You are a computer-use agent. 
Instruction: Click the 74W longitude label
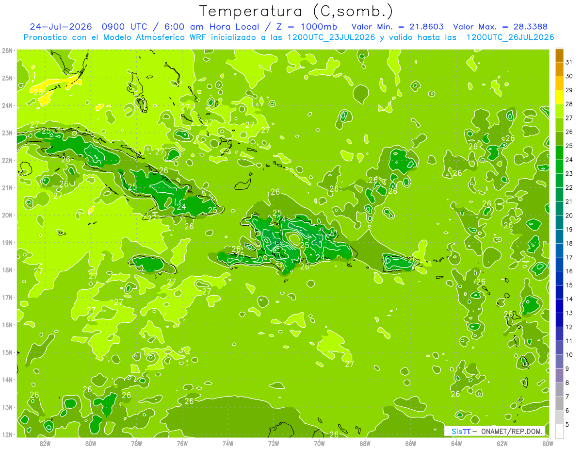click(x=228, y=443)
